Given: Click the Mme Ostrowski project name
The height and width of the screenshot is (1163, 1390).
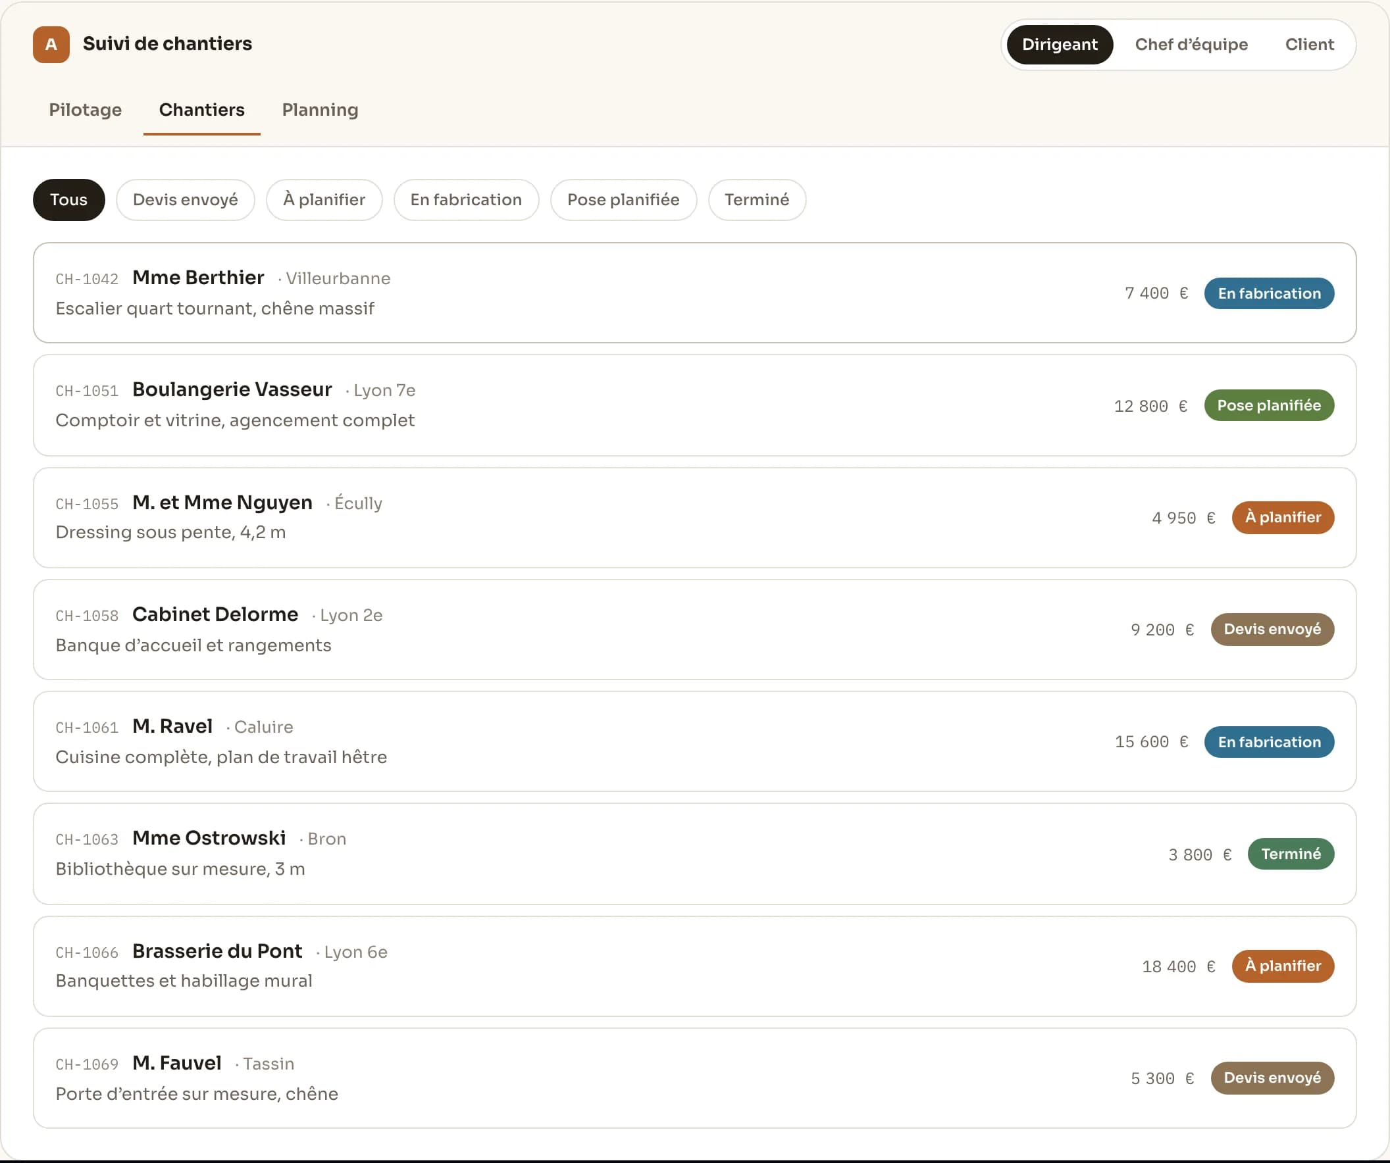Looking at the screenshot, I should point(209,838).
